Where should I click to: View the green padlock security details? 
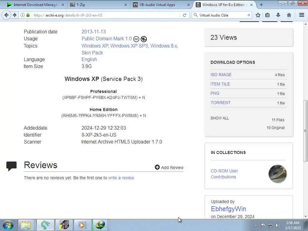tap(28, 15)
